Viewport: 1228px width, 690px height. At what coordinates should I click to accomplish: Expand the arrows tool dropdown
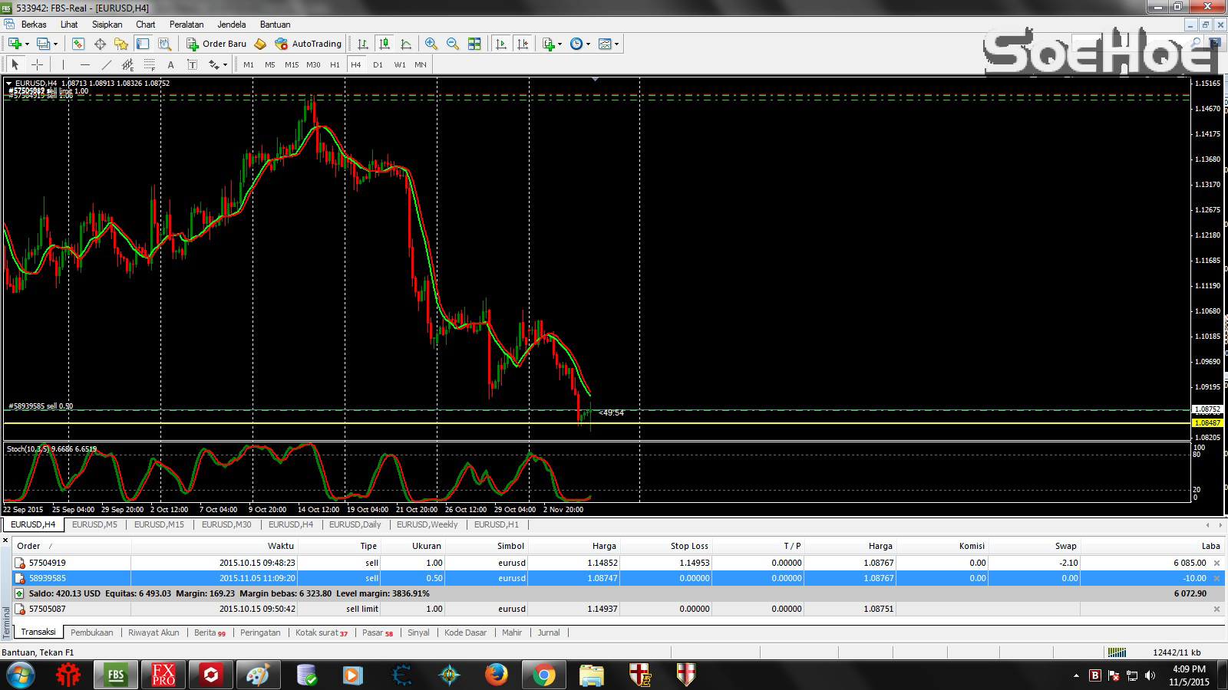(x=224, y=64)
